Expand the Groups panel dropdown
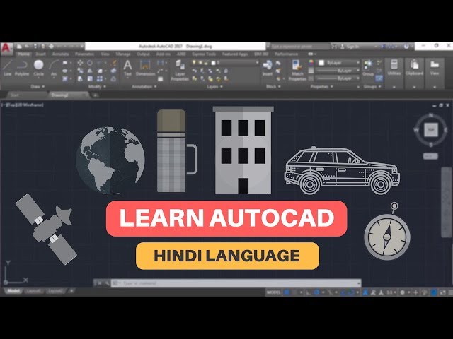Viewport: 453px width, 339px height. click(372, 86)
